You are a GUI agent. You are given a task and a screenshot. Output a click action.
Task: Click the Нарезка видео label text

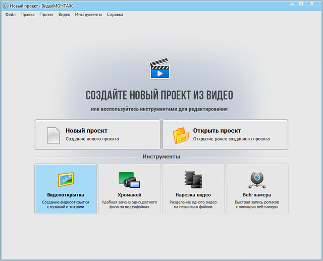click(x=193, y=195)
